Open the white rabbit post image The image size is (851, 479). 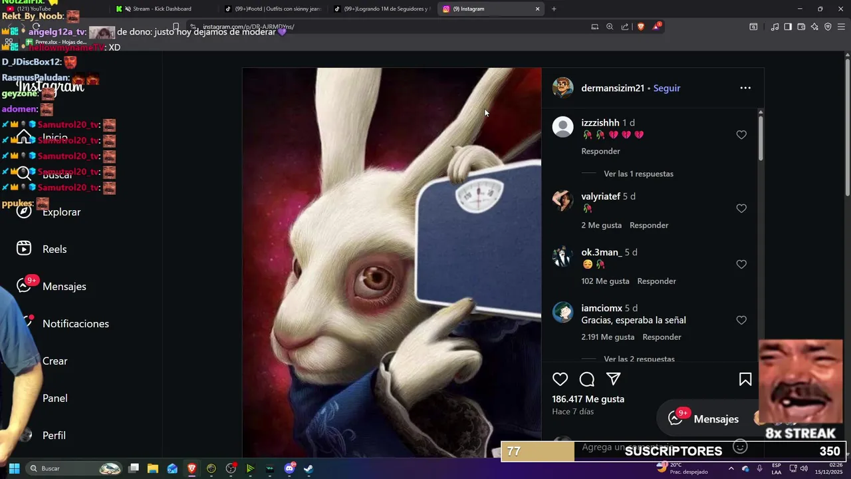pos(392,262)
